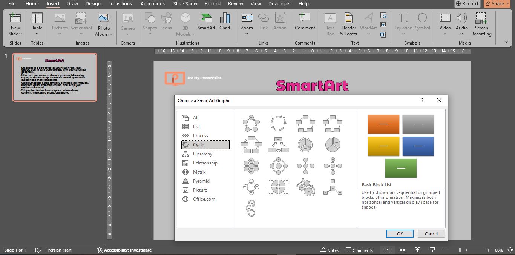
Task: Toggle the Notes pane
Action: coord(330,250)
